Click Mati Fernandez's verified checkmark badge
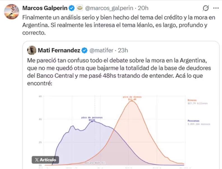The height and width of the screenshot is (169, 222). (85, 50)
